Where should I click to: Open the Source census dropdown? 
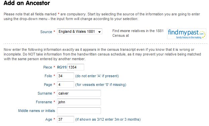80,32
